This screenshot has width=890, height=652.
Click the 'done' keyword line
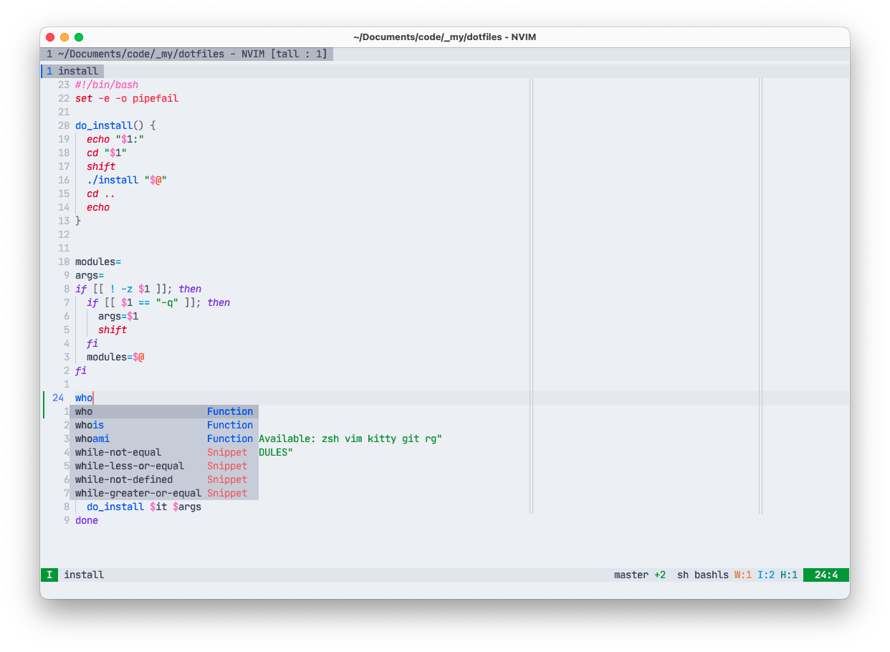point(87,520)
